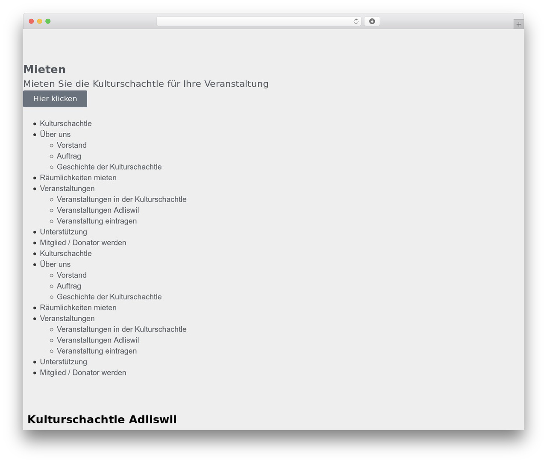This screenshot has height=463, width=547.
Task: Open the first Kulturschachtle menu link
Action: (x=66, y=123)
